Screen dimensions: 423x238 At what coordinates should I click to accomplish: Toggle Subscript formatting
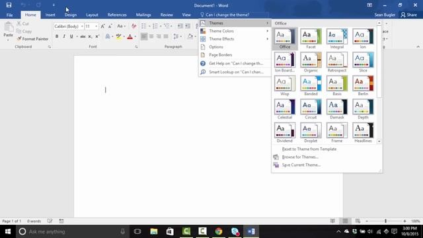pyautogui.click(x=90, y=36)
